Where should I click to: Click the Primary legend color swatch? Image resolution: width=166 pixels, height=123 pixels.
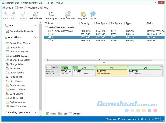[x=47, y=114]
